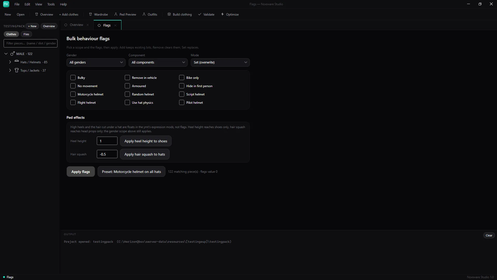Open Ped Preview
Image resolution: width=497 pixels, height=280 pixels.
125,15
